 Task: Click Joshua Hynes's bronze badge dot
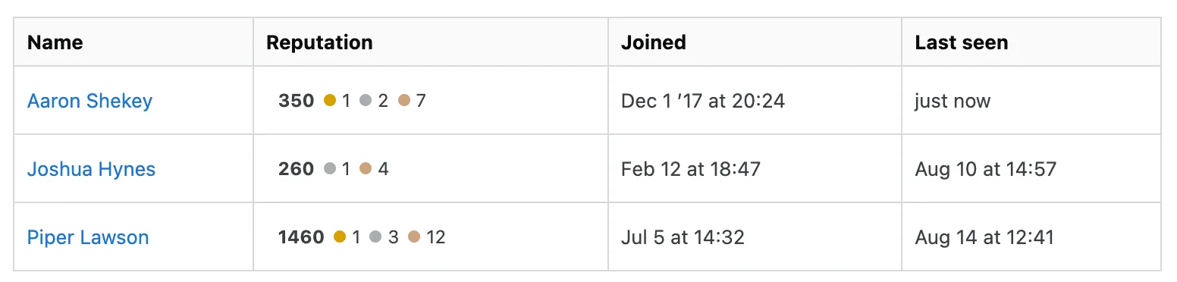366,168
